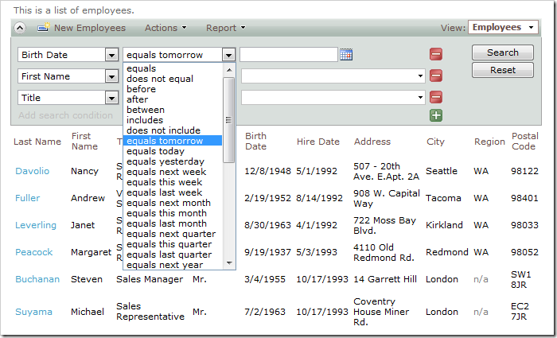Select 'equals next quarter' option
This screenshot has height=338, width=557.
tap(173, 234)
